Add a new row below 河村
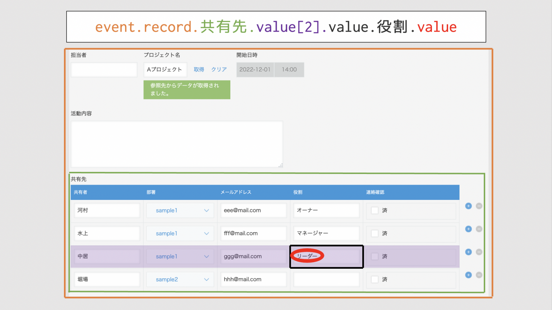552x310 pixels. pos(468,206)
